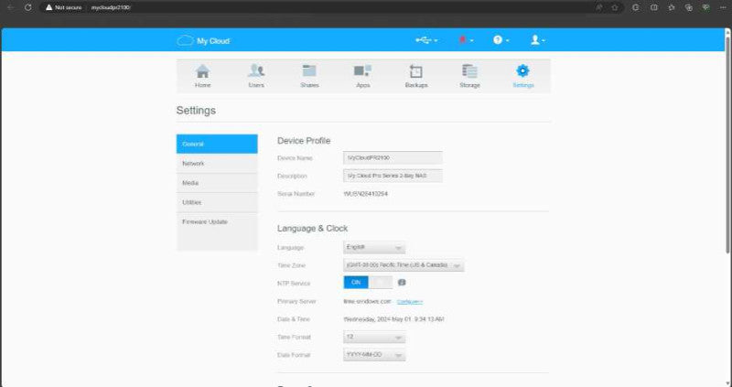Viewport: 732px width, 387px height.
Task: Click the My Cloud logo
Action: [203, 40]
